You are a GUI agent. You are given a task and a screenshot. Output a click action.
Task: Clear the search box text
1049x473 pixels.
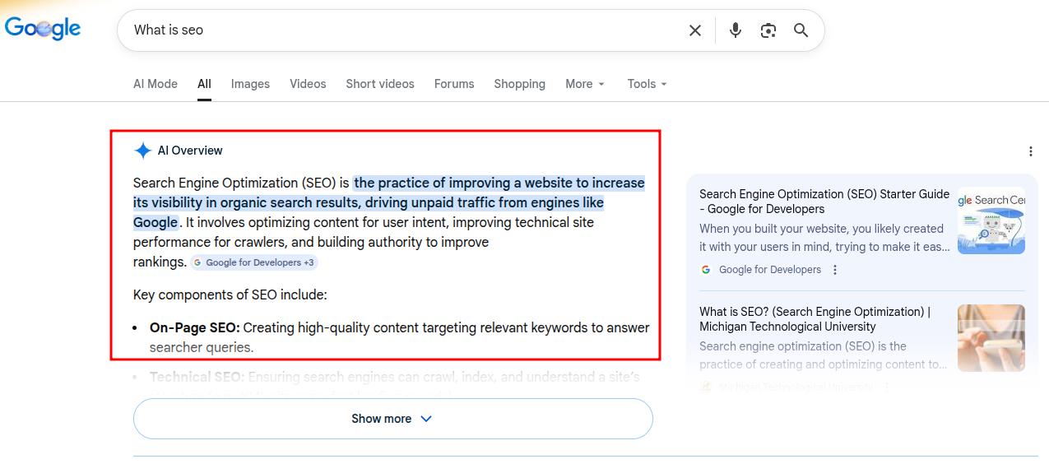(695, 30)
